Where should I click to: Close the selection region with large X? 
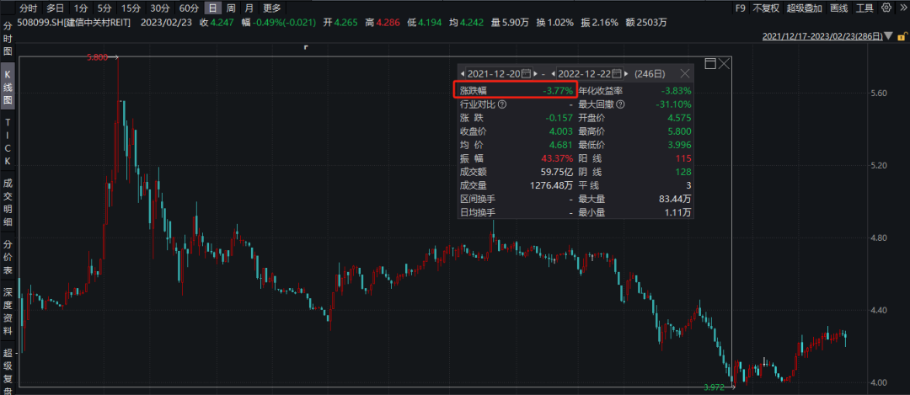[x=724, y=63]
